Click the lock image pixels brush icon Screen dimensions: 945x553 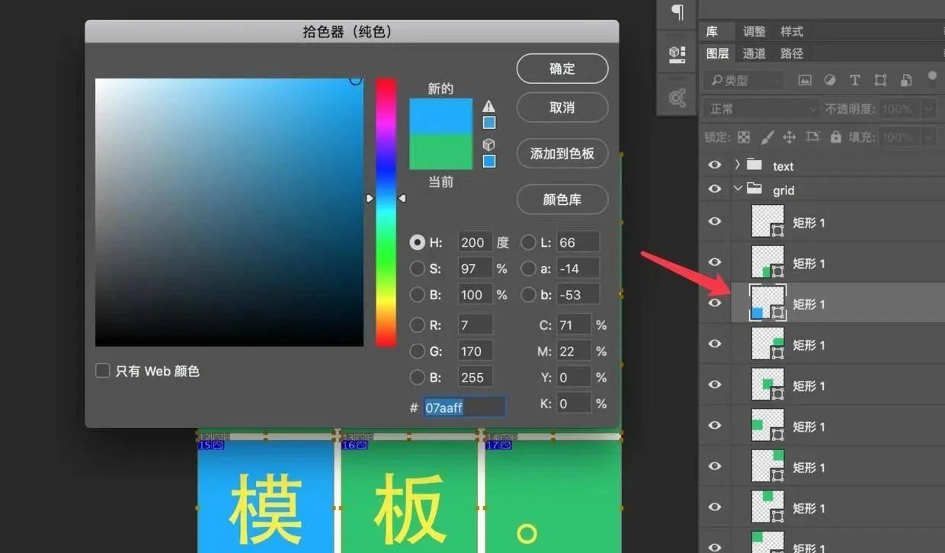tap(767, 137)
